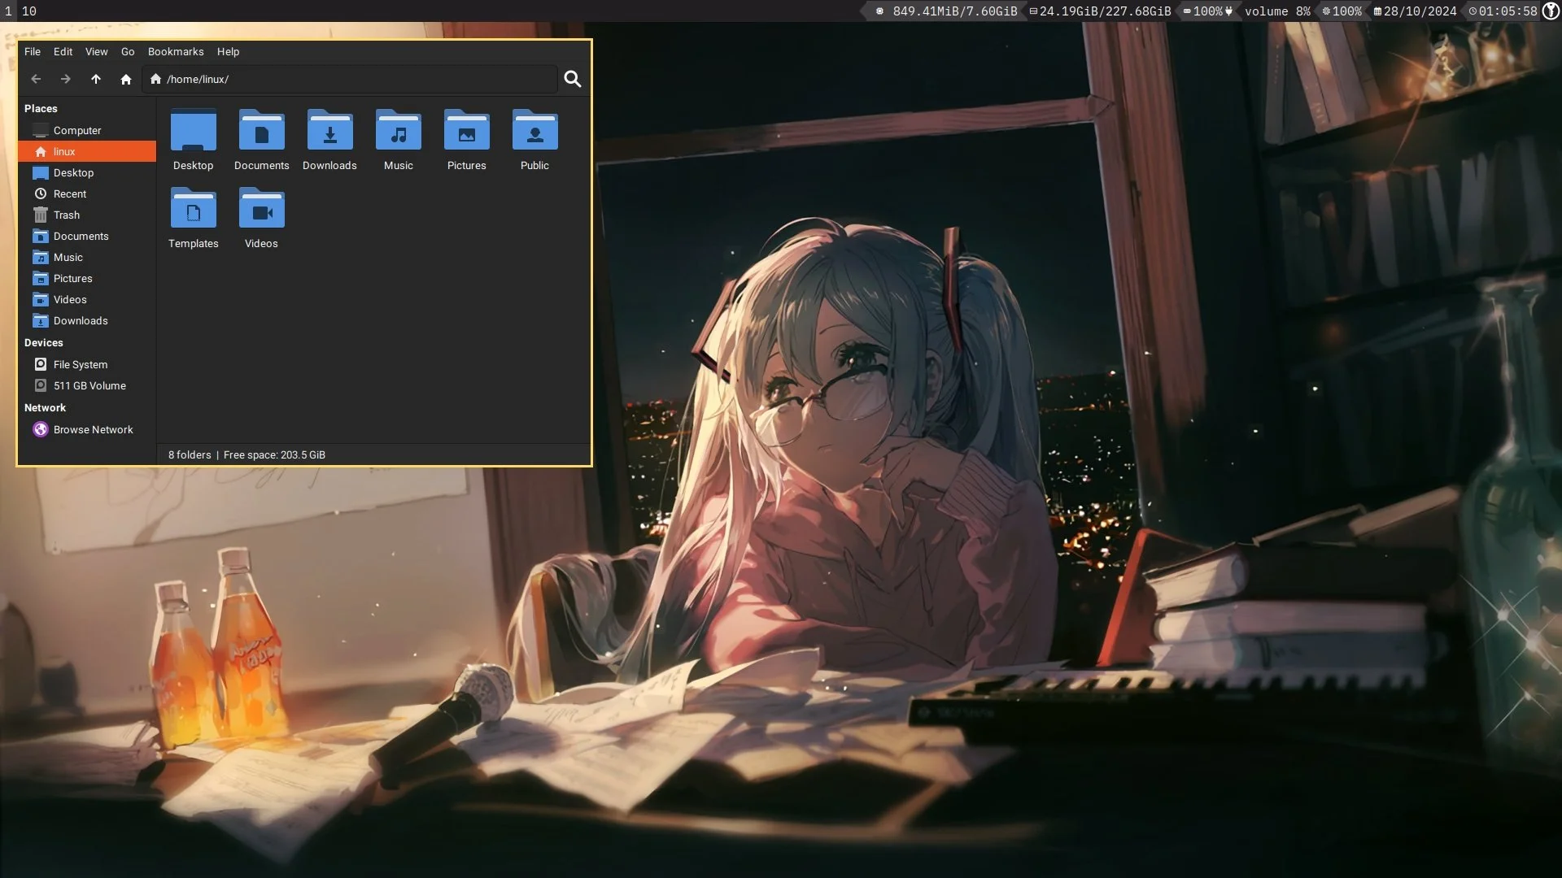Click the date 28/10/2024 in top bar
Image resolution: width=1562 pixels, height=878 pixels.
coord(1415,11)
